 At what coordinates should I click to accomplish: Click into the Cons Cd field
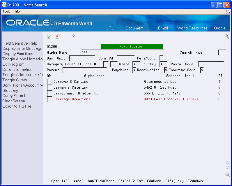click(x=125, y=58)
